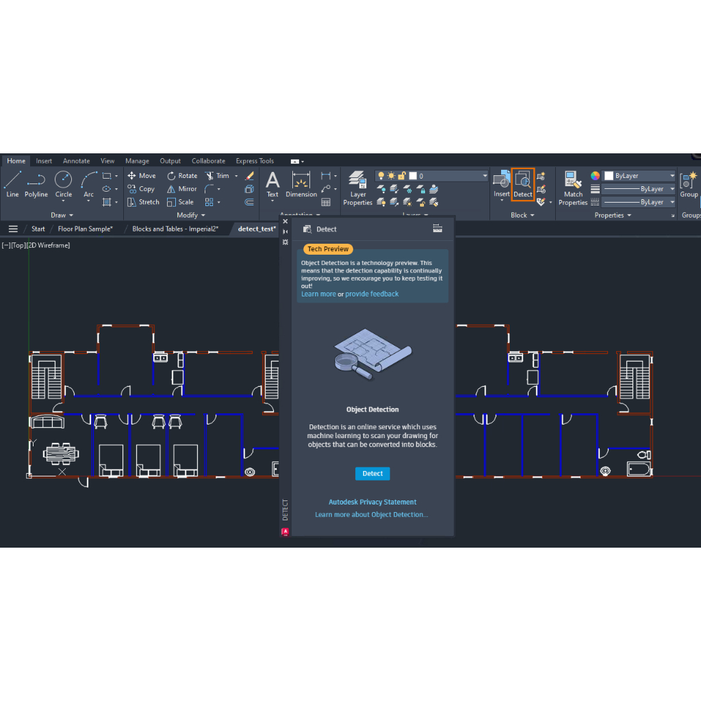Click the Explode box icon
This screenshot has height=701, width=701.
click(x=249, y=189)
